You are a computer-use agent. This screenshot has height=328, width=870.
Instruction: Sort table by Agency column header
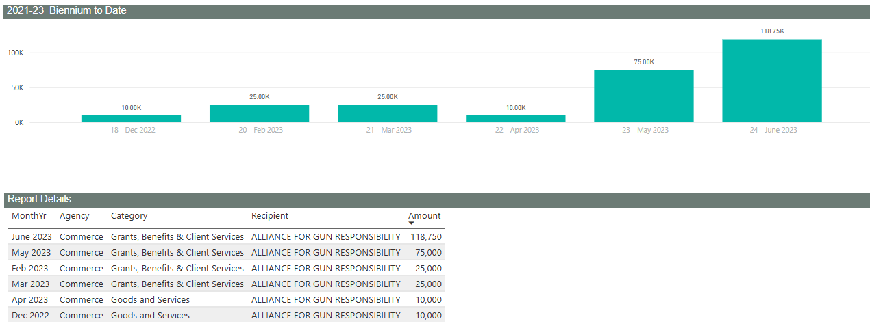tap(75, 216)
